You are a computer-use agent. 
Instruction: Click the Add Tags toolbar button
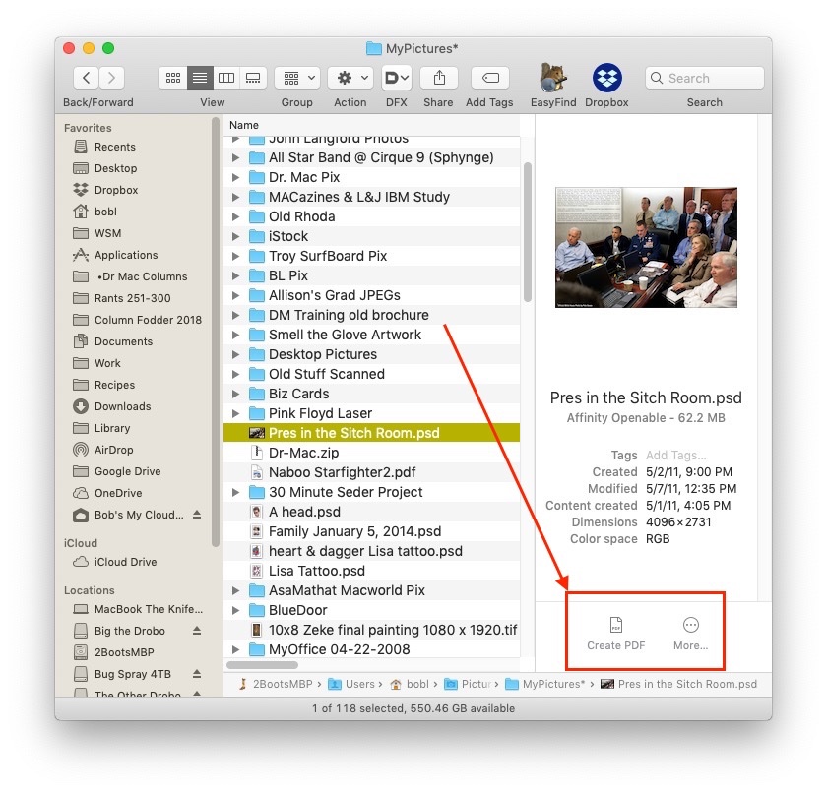(489, 78)
